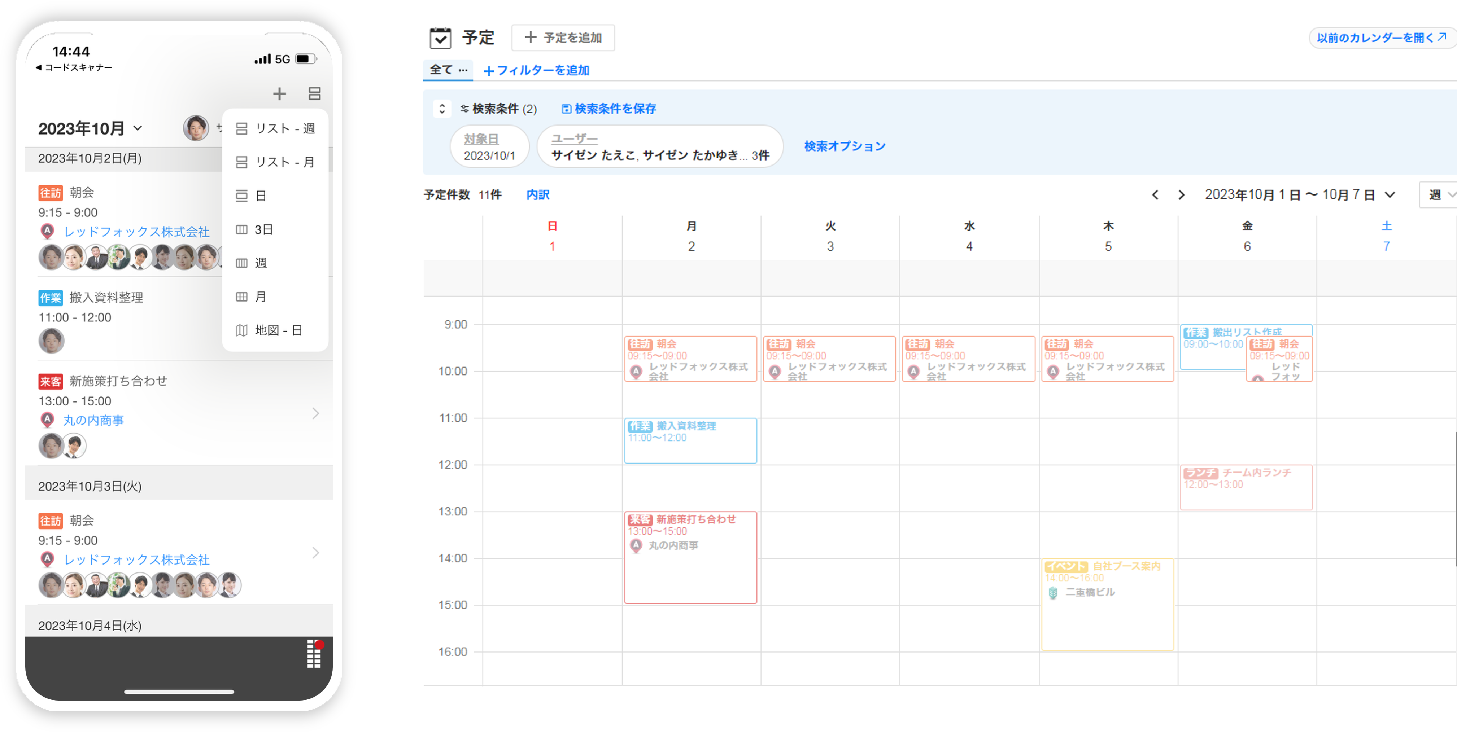Tap the view switcher icon on phone

[x=314, y=94]
